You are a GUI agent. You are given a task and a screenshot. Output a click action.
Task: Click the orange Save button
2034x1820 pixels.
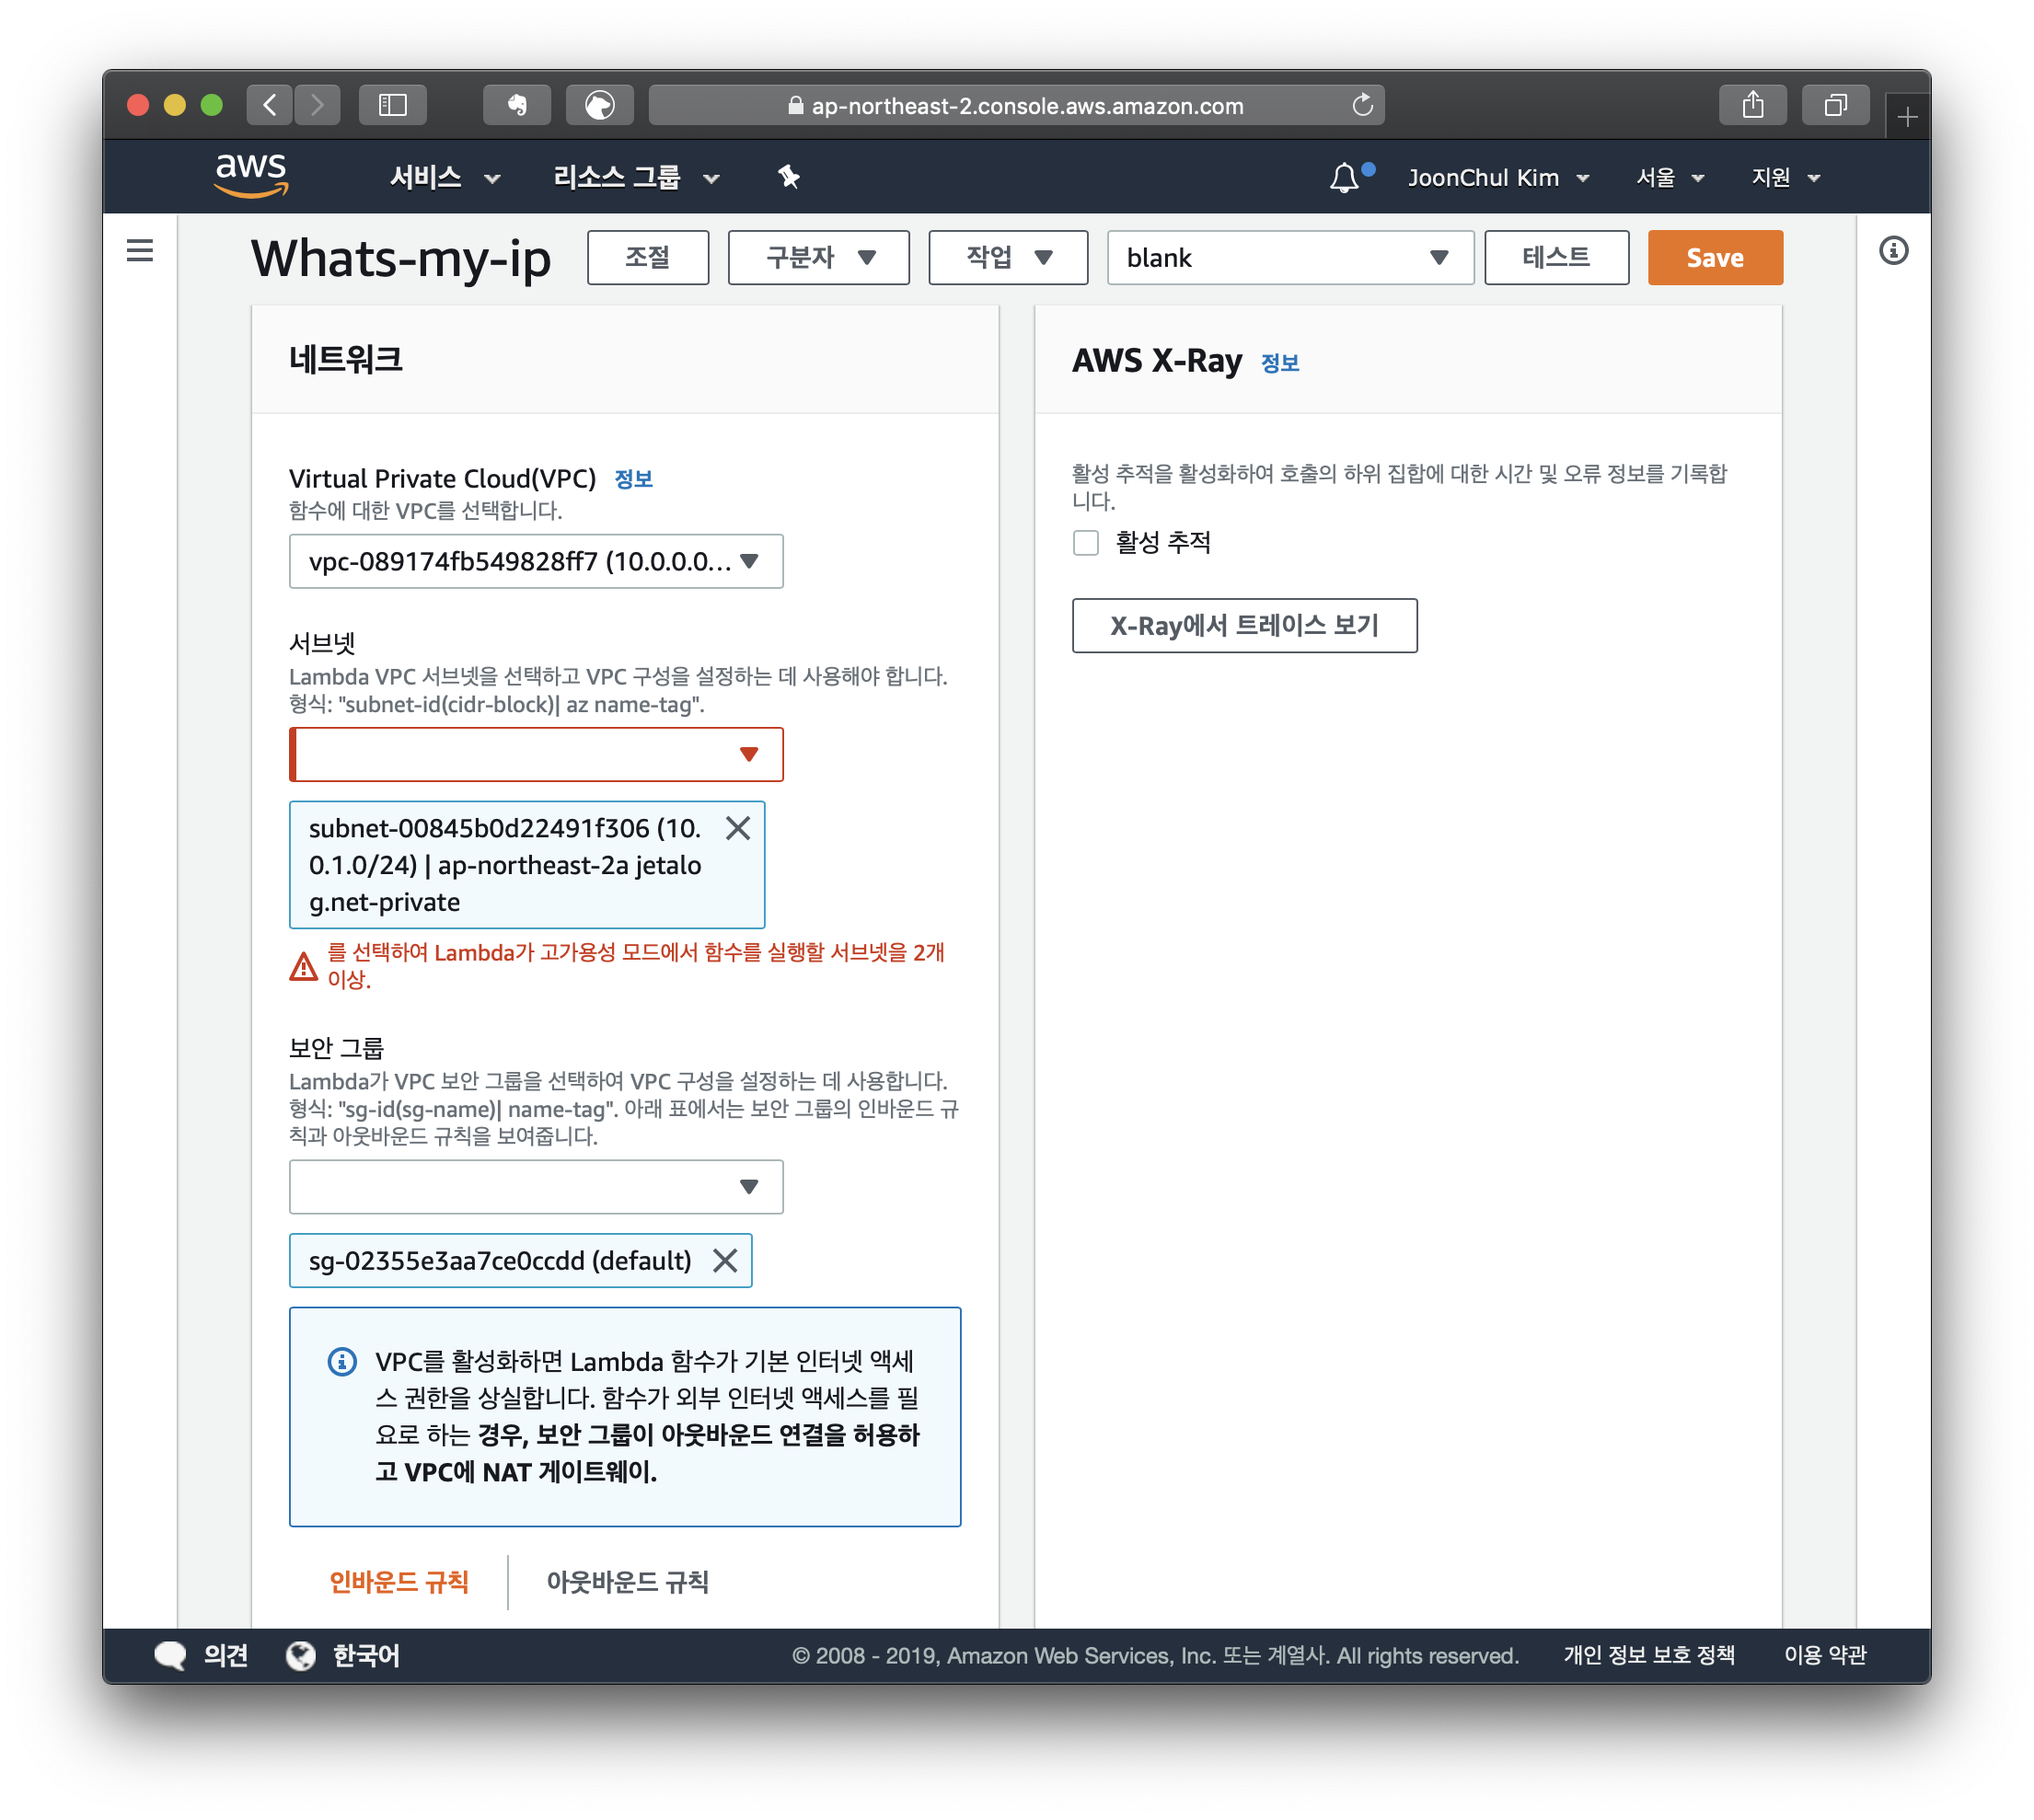[x=1714, y=258]
